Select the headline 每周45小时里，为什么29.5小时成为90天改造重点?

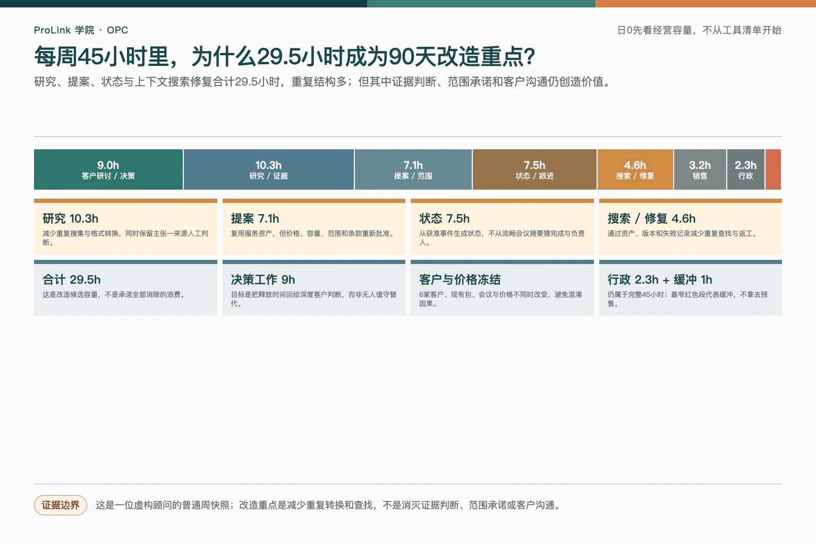click(285, 57)
